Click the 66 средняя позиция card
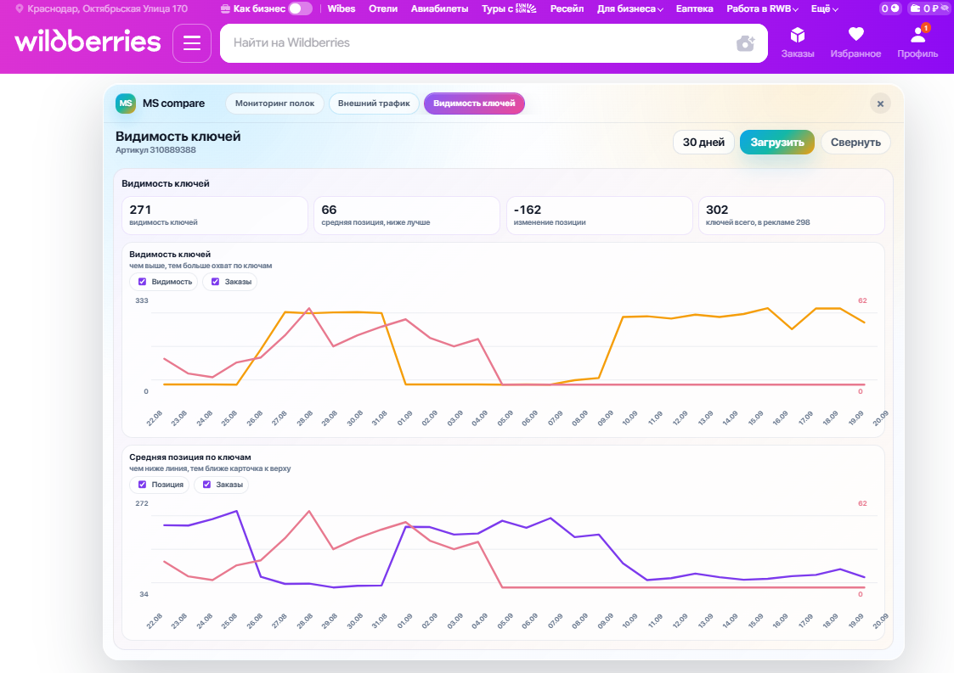 click(406, 216)
